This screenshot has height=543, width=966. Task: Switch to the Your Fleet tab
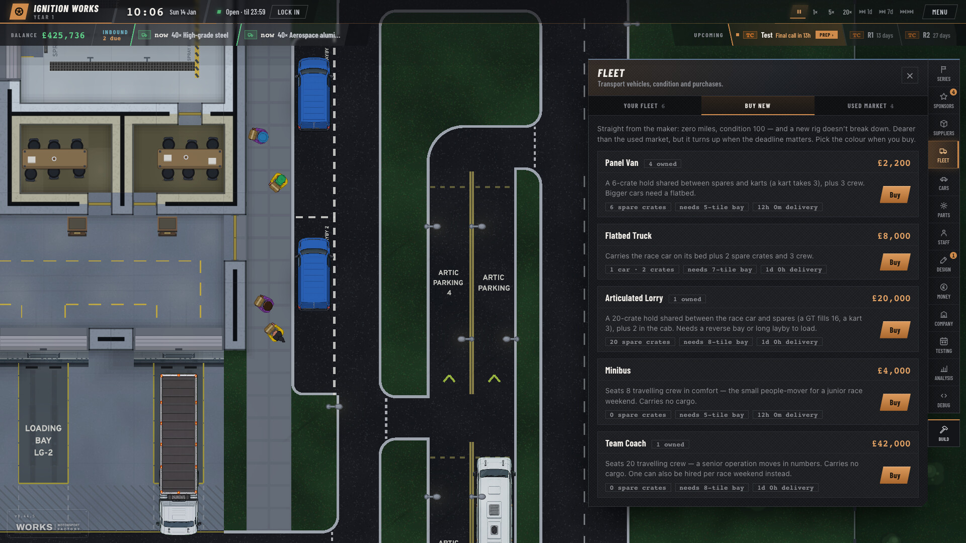(645, 106)
